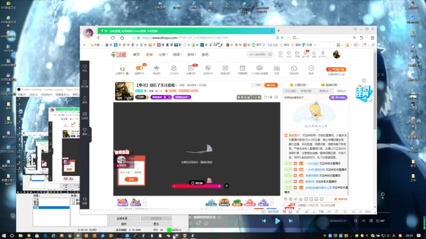Play the track in the music player

(x=277, y=221)
